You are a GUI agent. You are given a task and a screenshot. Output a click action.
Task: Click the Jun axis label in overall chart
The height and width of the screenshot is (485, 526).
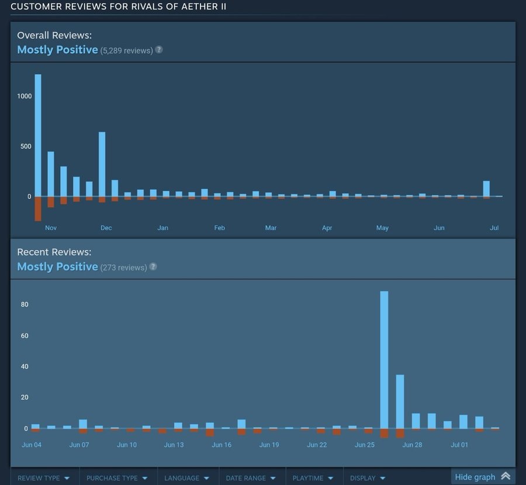click(439, 228)
